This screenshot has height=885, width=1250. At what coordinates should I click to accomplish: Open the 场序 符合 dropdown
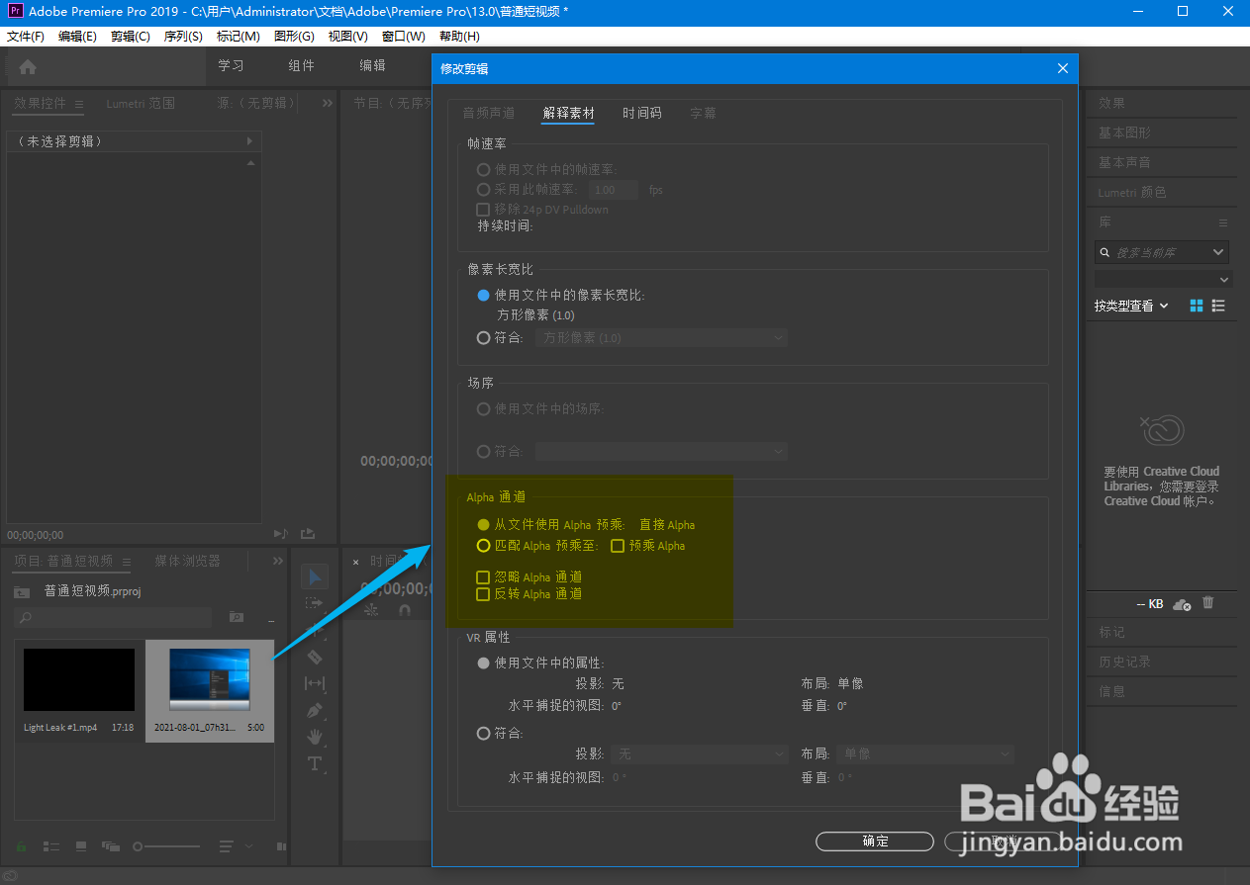point(661,451)
